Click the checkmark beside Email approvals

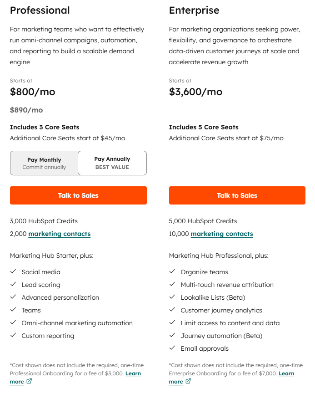[172, 348]
